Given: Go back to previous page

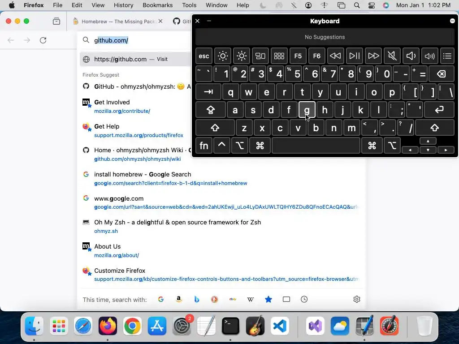Looking at the screenshot, I should [x=11, y=40].
